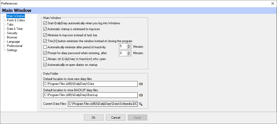Click BACKUP diary files path field
Image resolution: width=277 pixels, height=124 pixels.
(x=90, y=95)
